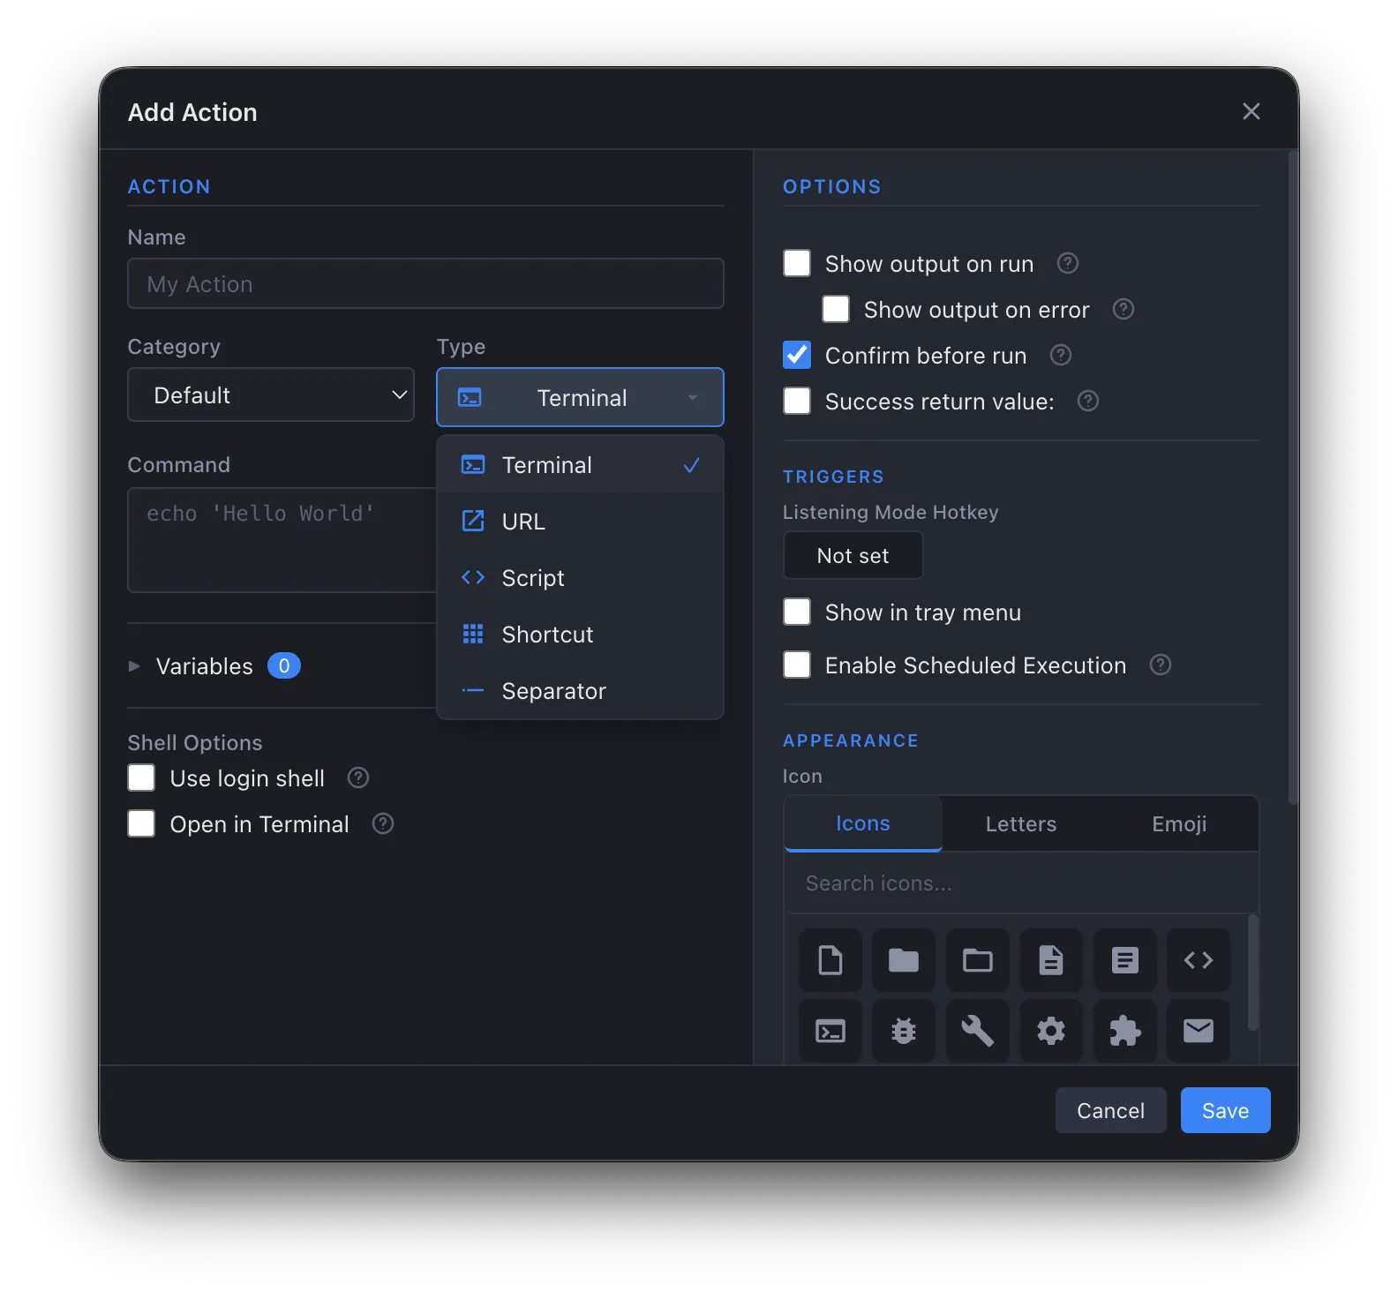
Task: Pick the text document icon
Action: [x=1050, y=960]
